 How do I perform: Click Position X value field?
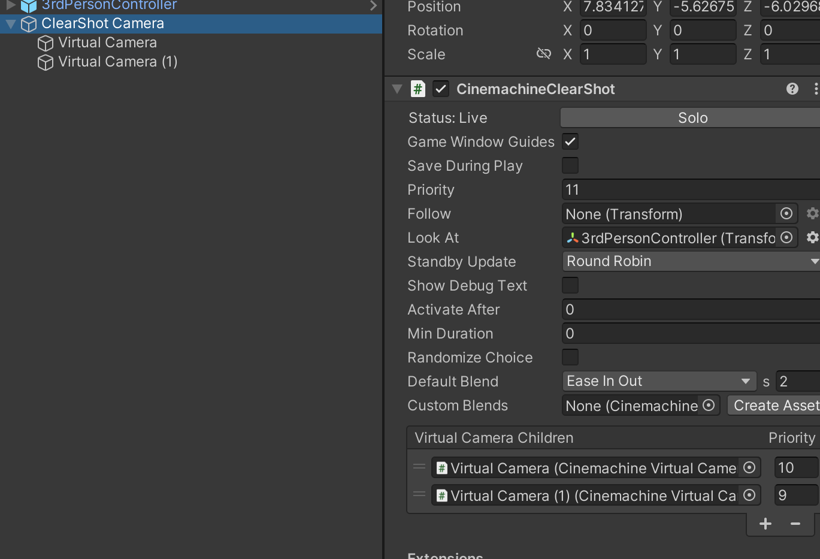click(612, 7)
